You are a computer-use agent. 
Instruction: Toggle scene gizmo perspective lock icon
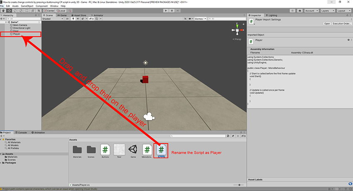pos(243,24)
